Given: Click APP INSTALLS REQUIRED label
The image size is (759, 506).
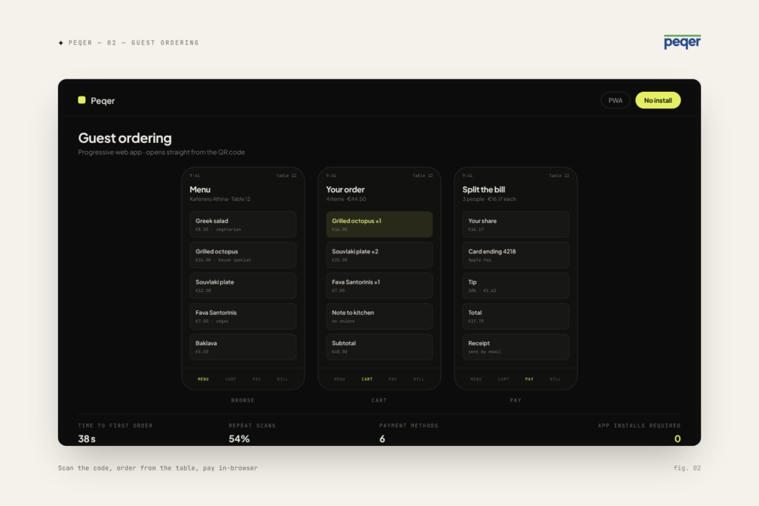Looking at the screenshot, I should tap(640, 426).
